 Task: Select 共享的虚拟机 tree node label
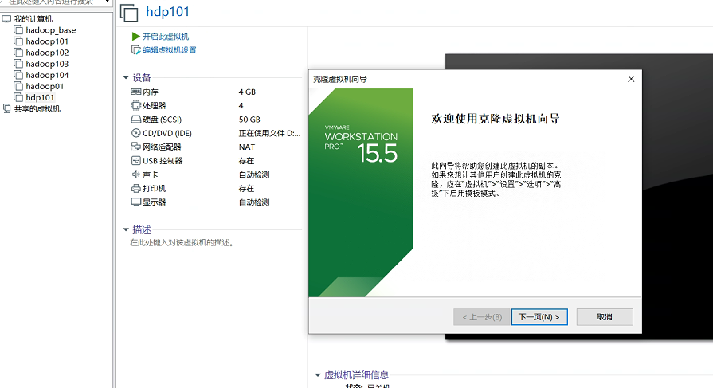click(37, 108)
